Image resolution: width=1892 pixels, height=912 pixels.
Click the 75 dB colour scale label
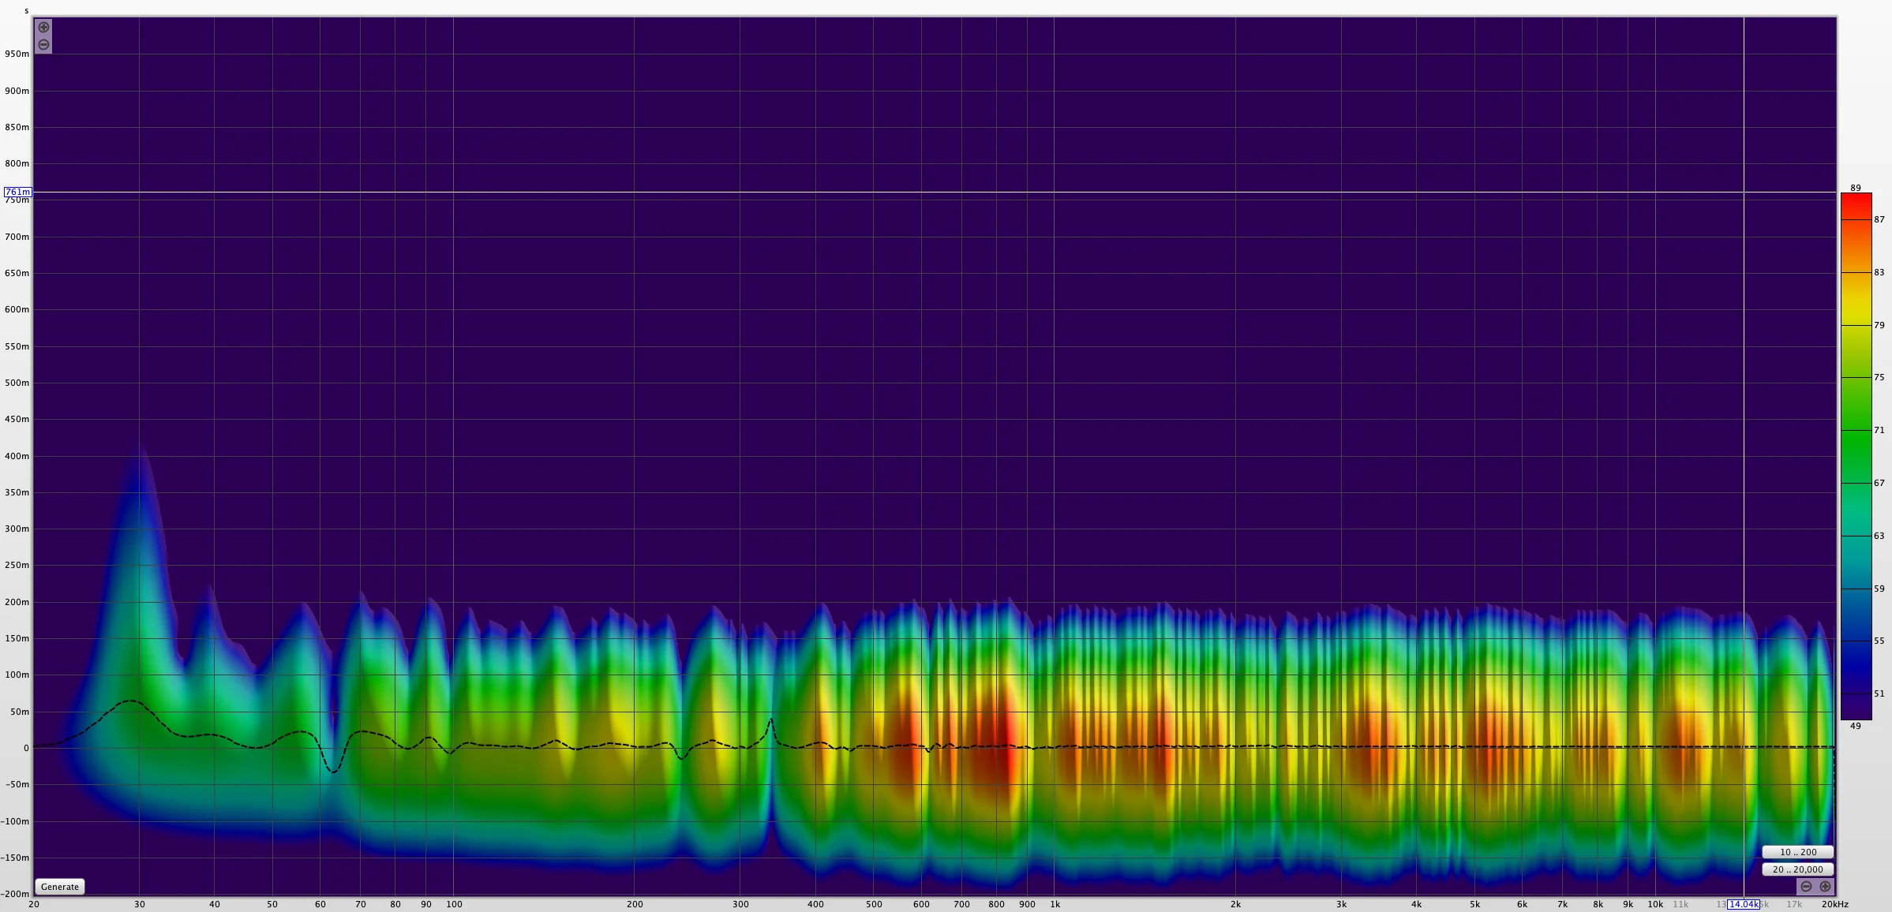click(1879, 377)
